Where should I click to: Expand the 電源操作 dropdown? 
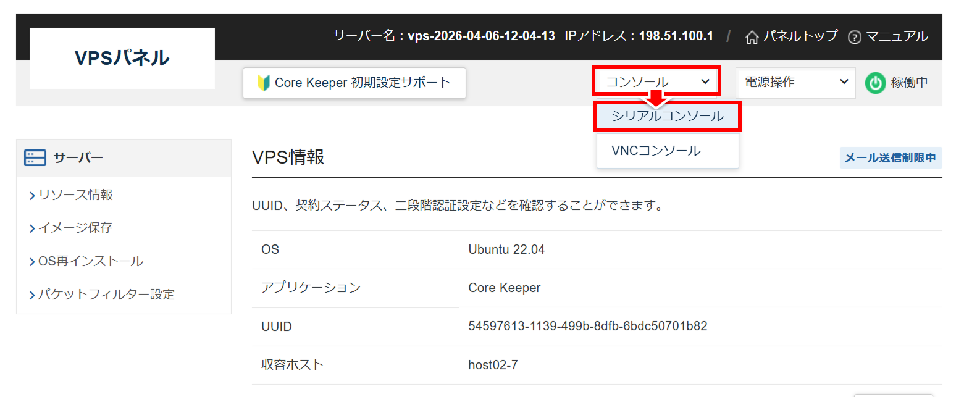point(795,82)
